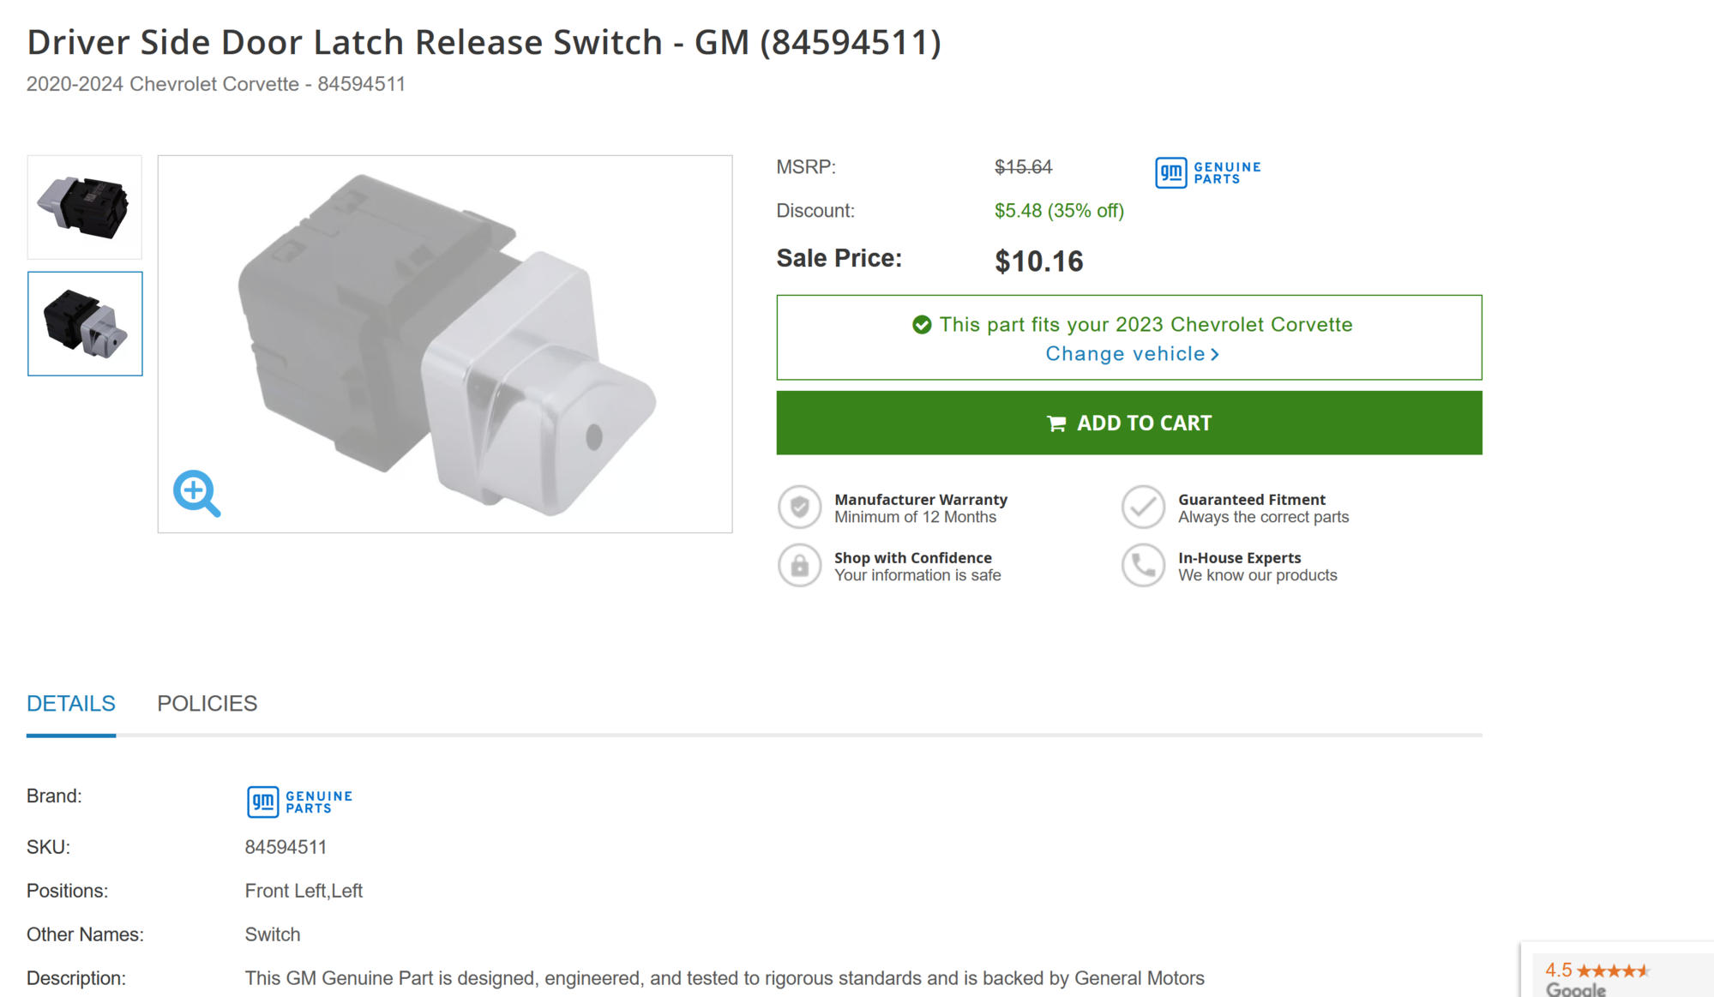
Task: Expand the Change vehicle chevron arrow
Action: (1215, 355)
